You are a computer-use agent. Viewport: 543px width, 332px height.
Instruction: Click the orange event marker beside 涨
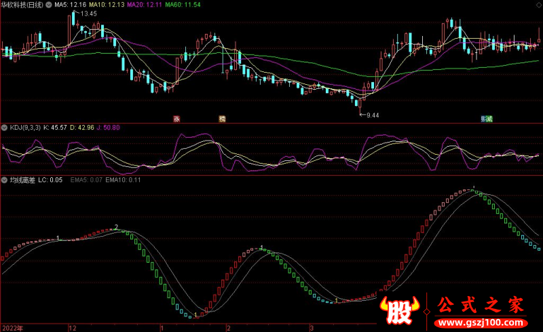coord(222,119)
